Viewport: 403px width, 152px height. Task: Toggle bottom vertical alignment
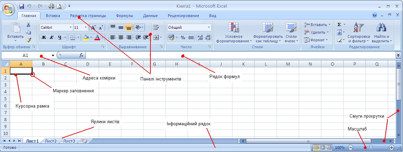coord(129,27)
